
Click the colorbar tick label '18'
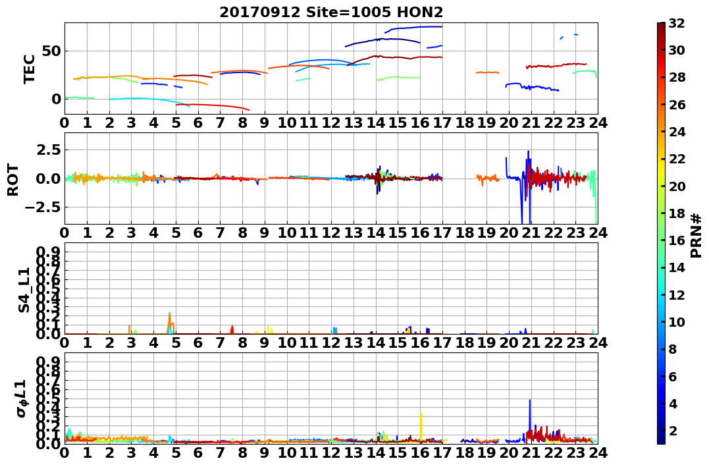(677, 213)
